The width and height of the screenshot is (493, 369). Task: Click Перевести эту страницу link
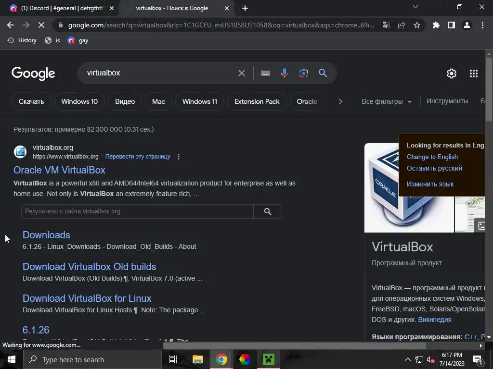coord(138,157)
